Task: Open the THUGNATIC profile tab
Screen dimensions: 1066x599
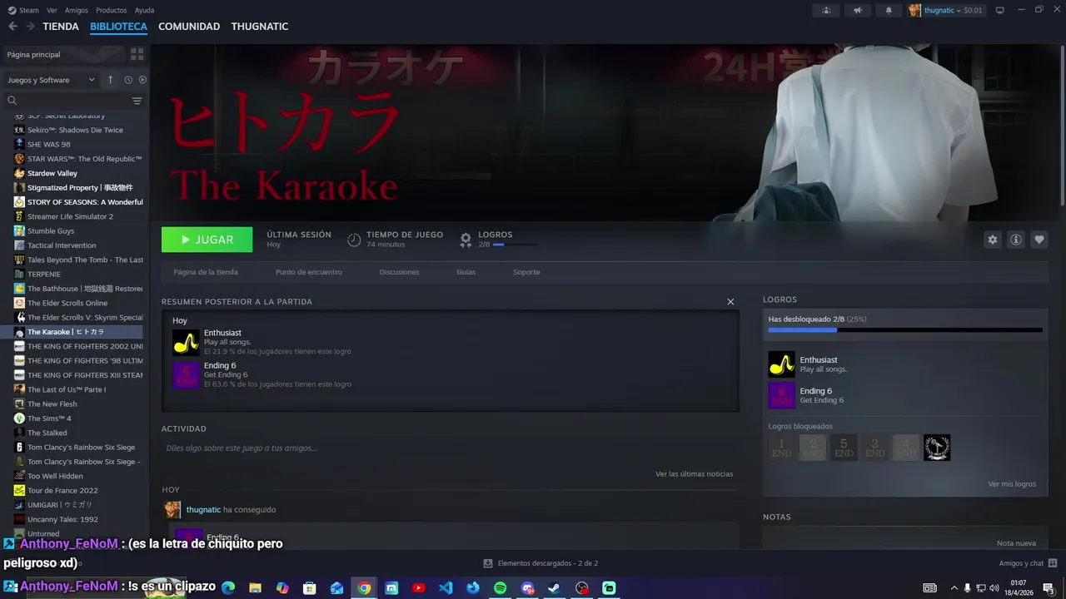Action: click(260, 27)
